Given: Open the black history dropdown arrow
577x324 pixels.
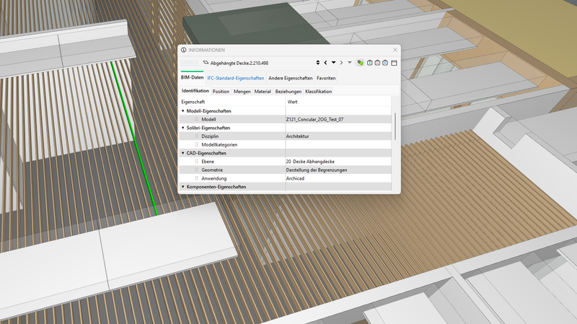Looking at the screenshot, I should [333, 63].
